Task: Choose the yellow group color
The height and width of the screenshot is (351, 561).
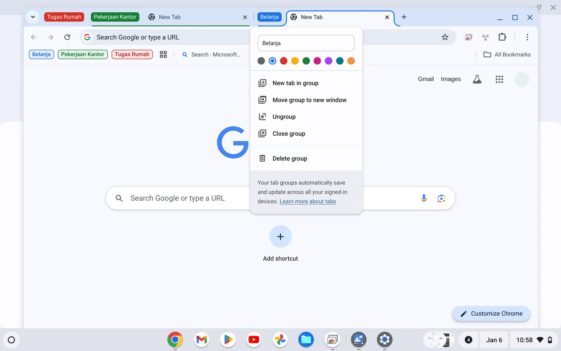Action: pos(295,61)
